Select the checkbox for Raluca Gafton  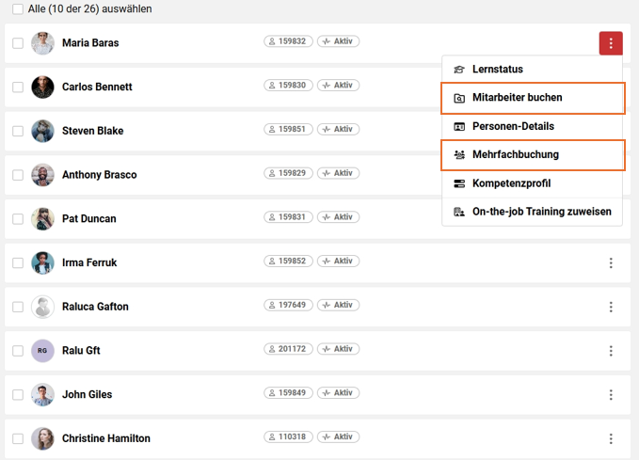(18, 307)
